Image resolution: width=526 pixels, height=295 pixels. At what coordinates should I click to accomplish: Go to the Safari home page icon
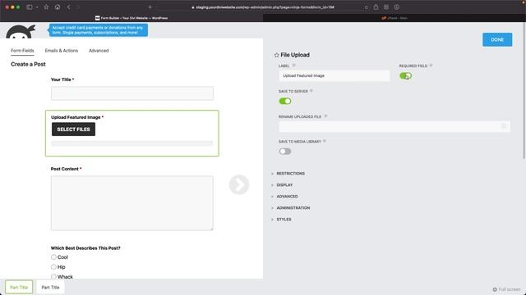58,7
